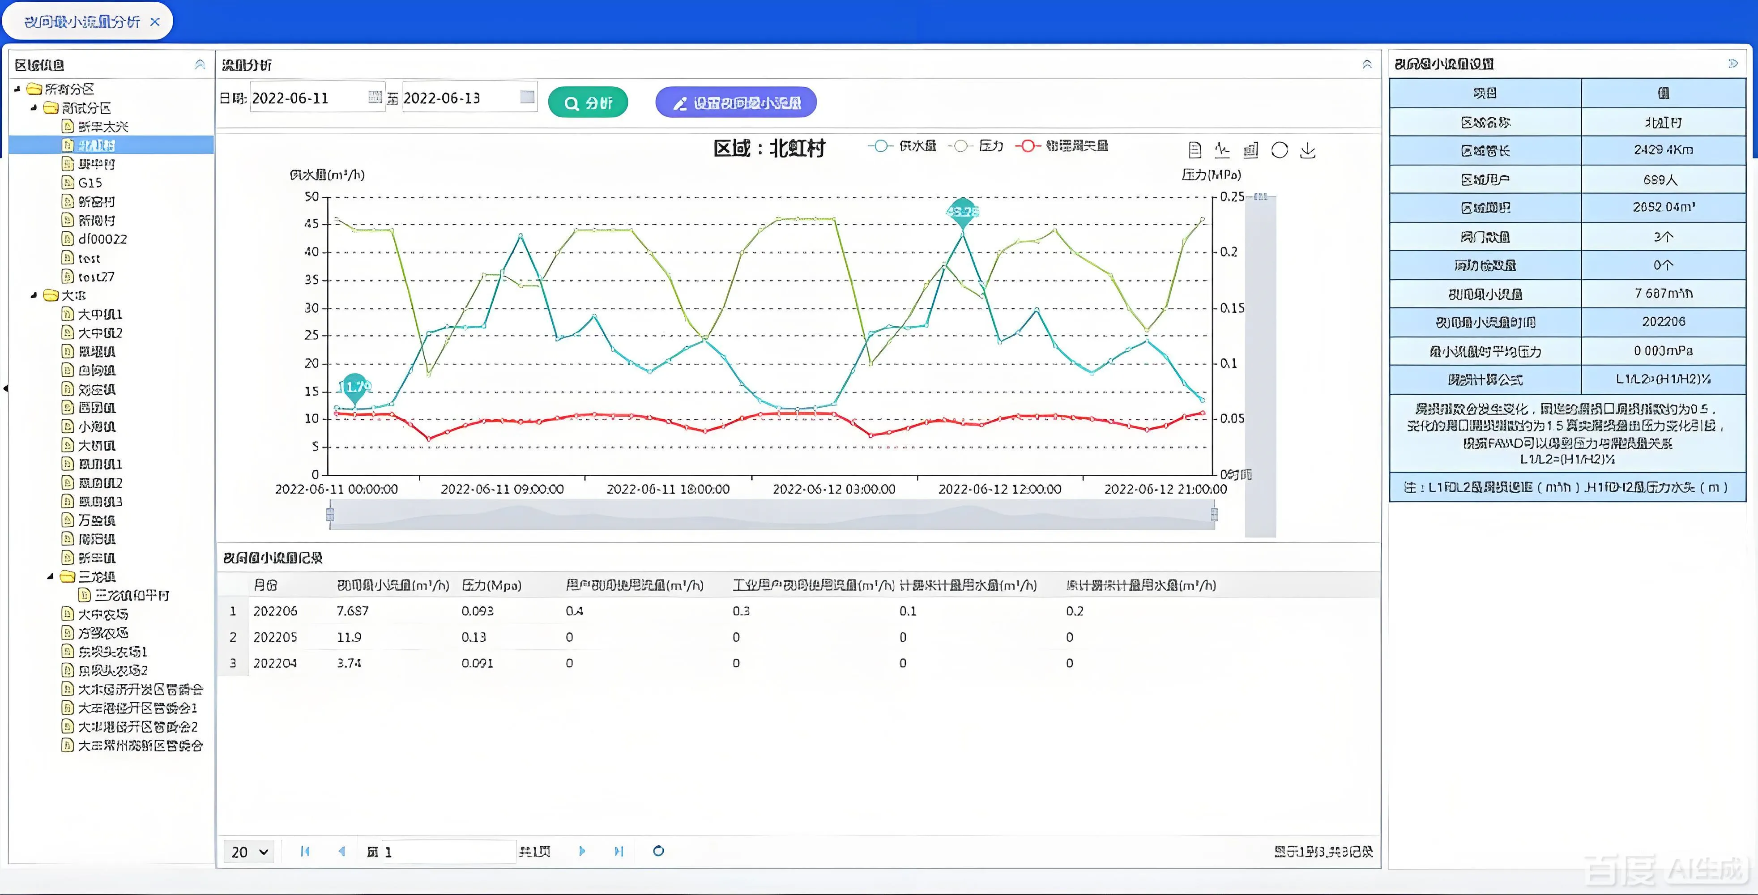This screenshot has height=895, width=1758.
Task: Click the 0.13 pressure cell
Action: 474,637
